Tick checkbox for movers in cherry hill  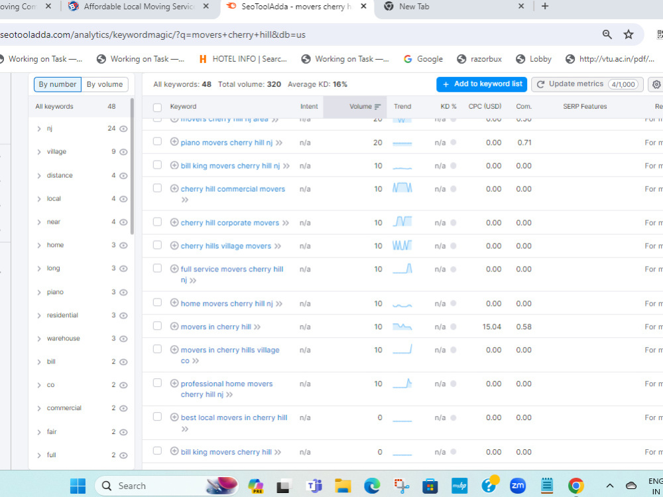(x=157, y=326)
